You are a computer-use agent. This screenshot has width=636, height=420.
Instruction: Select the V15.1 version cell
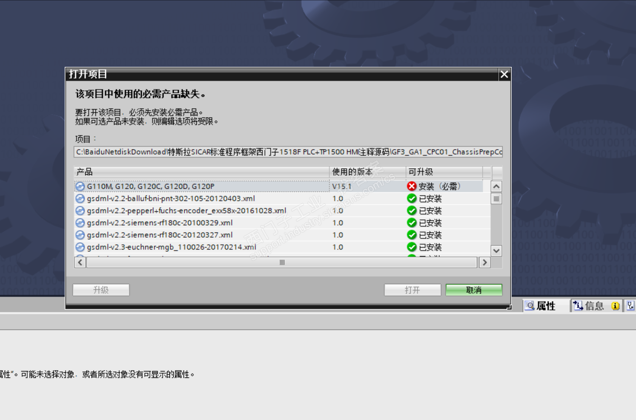point(367,186)
